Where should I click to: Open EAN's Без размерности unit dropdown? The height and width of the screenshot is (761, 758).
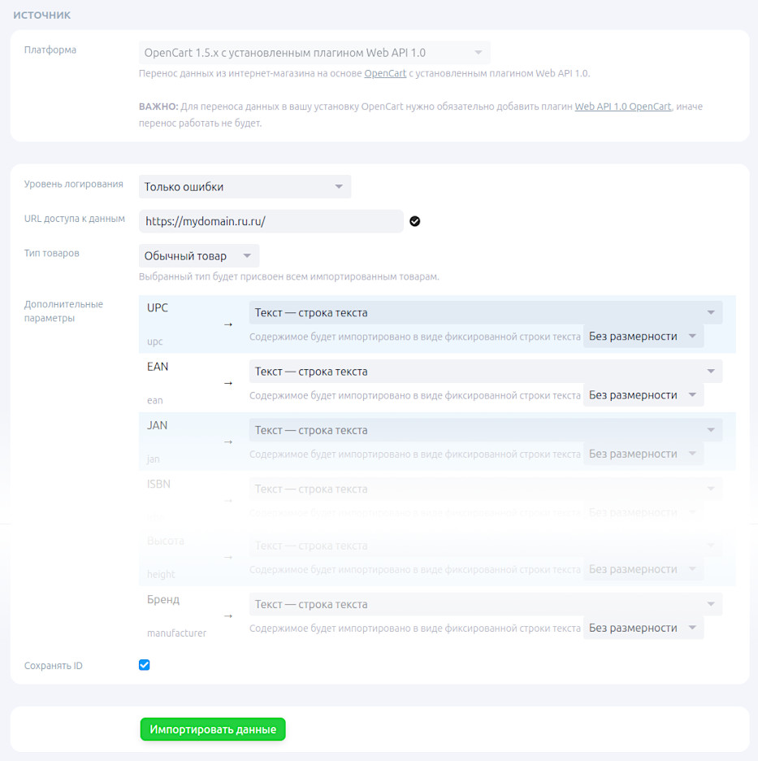[643, 395]
